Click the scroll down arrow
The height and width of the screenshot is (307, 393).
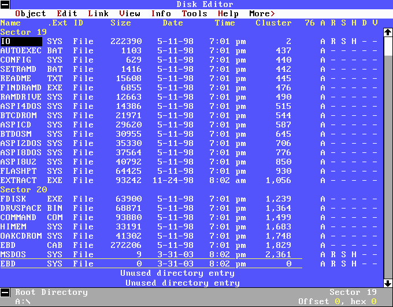(x=388, y=283)
